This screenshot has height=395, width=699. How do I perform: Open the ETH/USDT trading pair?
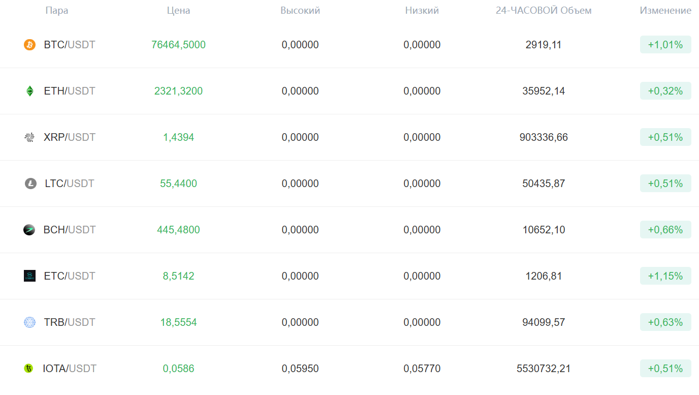pos(70,91)
